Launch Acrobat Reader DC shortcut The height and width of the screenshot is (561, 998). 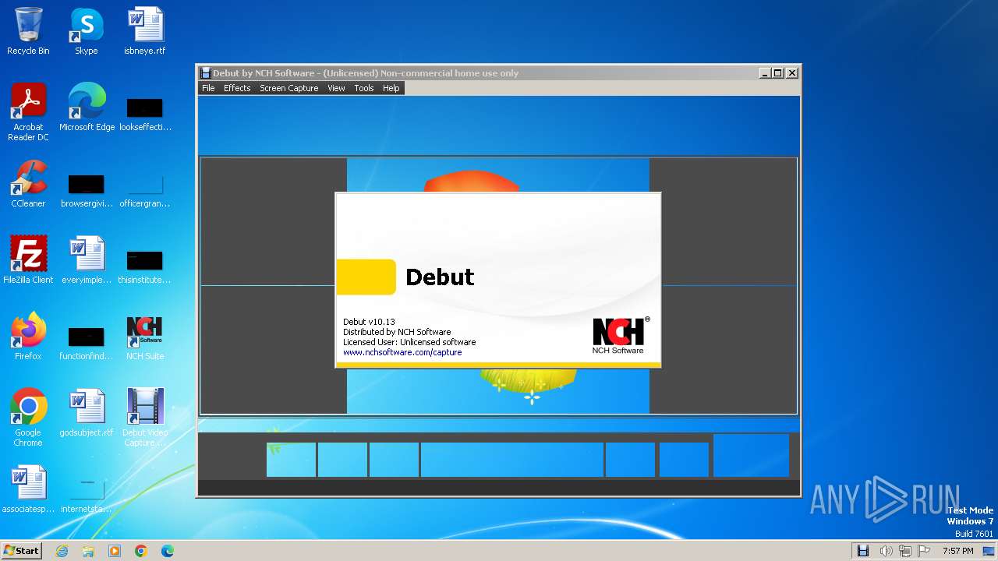coord(28,112)
